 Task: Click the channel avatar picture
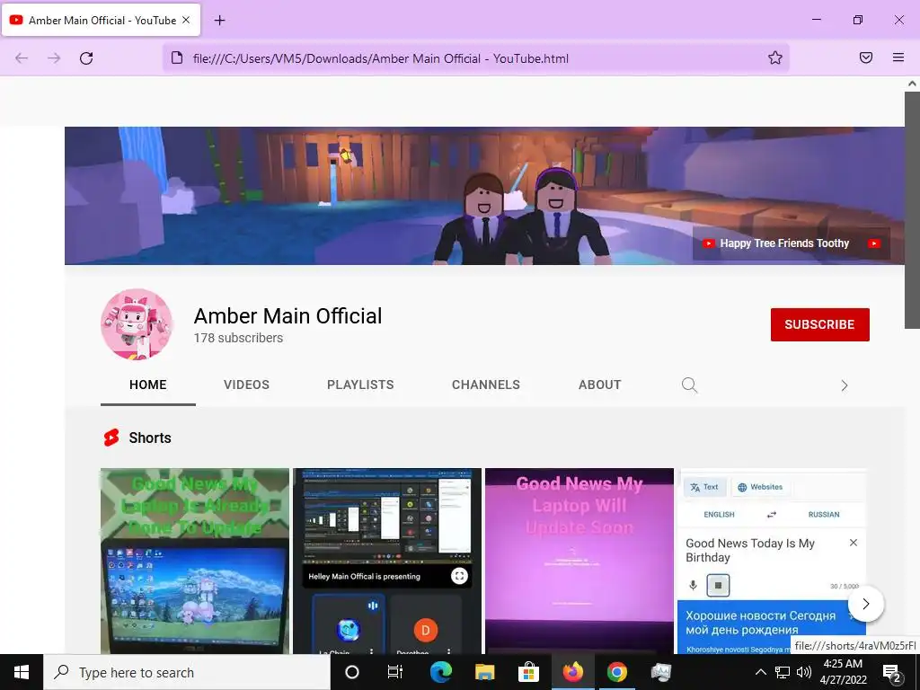point(137,323)
